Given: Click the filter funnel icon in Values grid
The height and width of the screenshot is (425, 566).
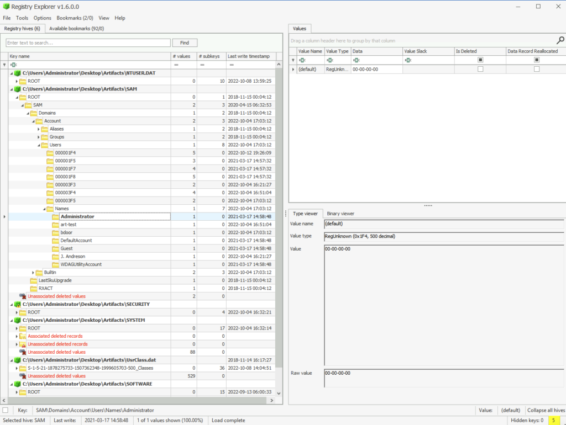Looking at the screenshot, I should pyautogui.click(x=293, y=60).
